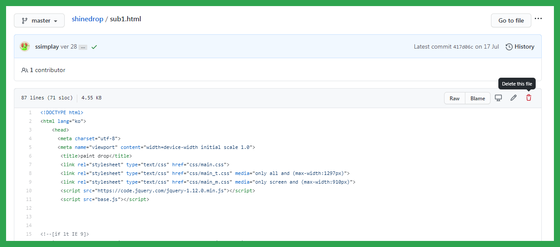The width and height of the screenshot is (560, 247).
Task: Click the meta charset utf-8 line
Action: click(89, 138)
